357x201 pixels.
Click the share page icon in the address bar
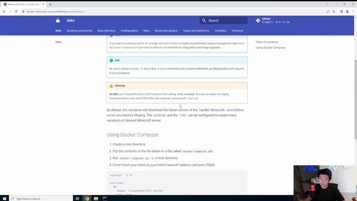click(x=328, y=11)
